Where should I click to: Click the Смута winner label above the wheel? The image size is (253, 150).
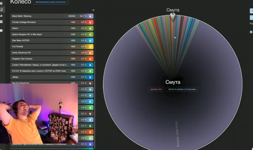[x=173, y=10]
